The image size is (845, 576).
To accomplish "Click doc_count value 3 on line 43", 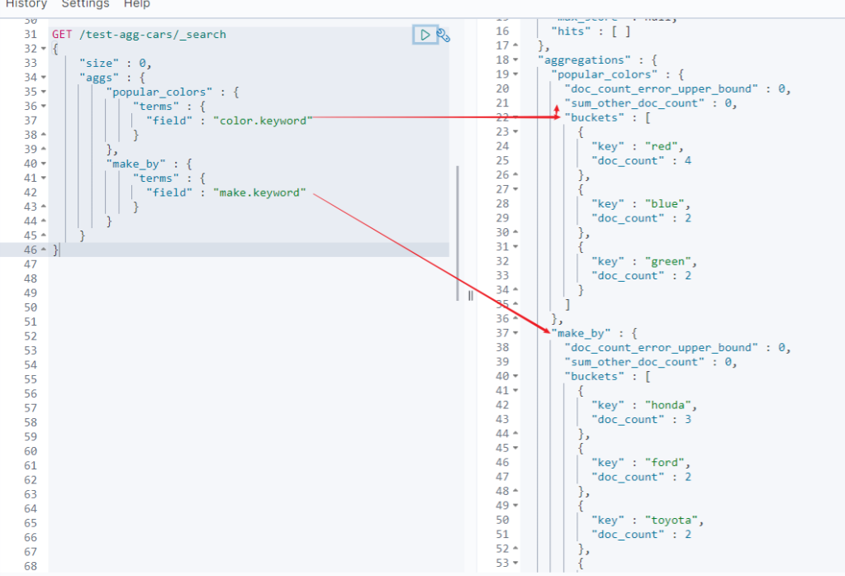I will (x=688, y=420).
